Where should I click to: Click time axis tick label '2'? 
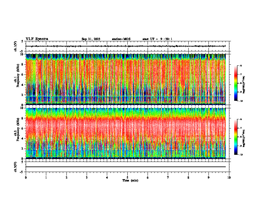coord(66,178)
